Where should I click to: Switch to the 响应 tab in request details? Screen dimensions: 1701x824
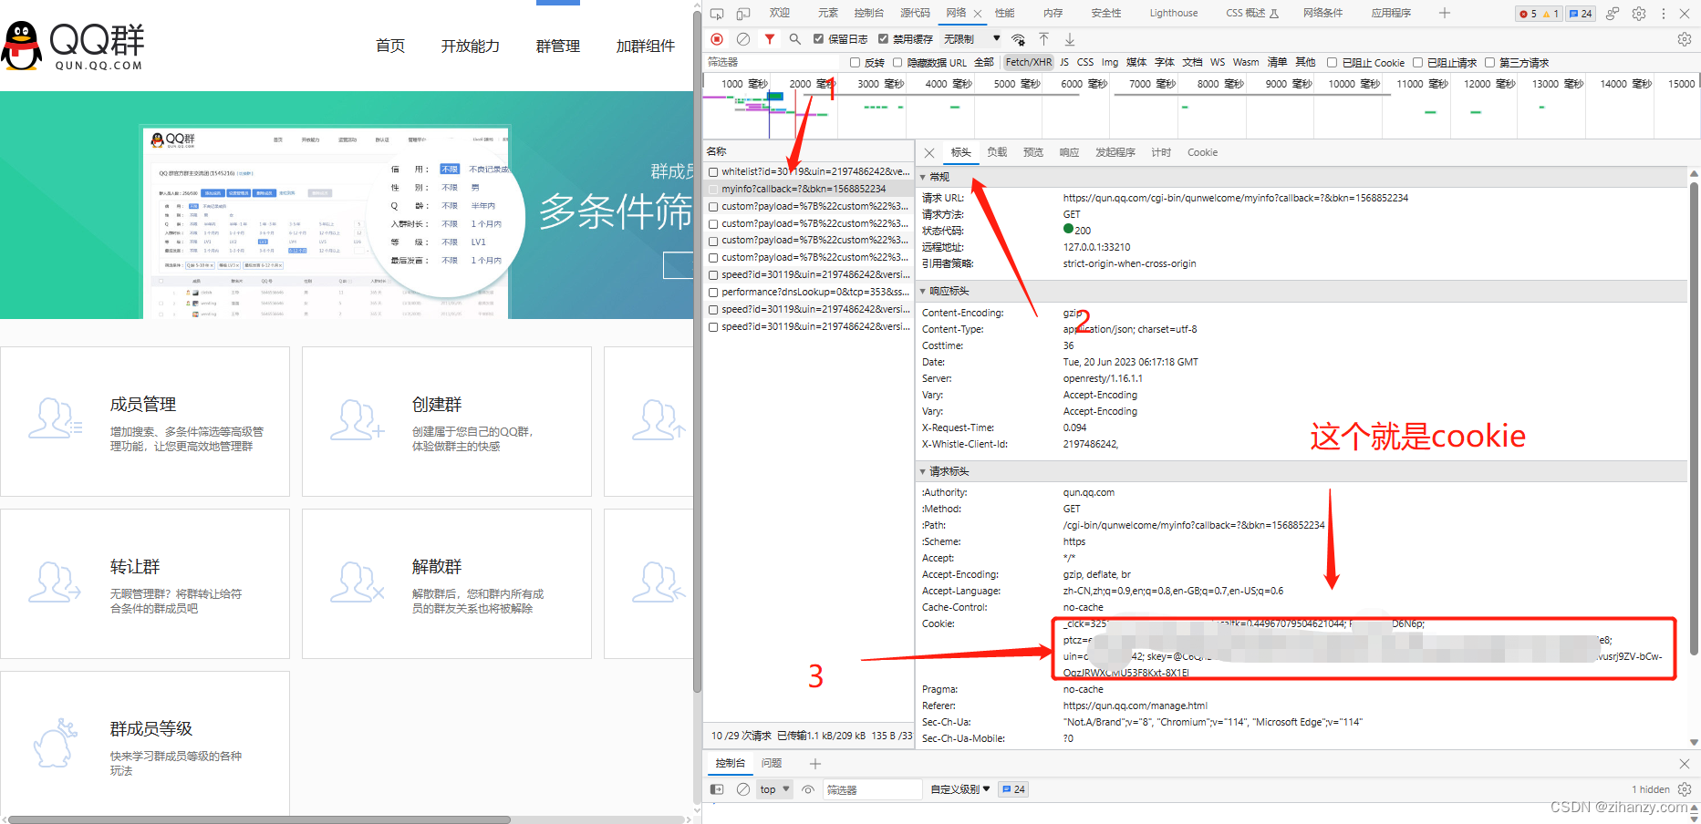coord(1069,153)
